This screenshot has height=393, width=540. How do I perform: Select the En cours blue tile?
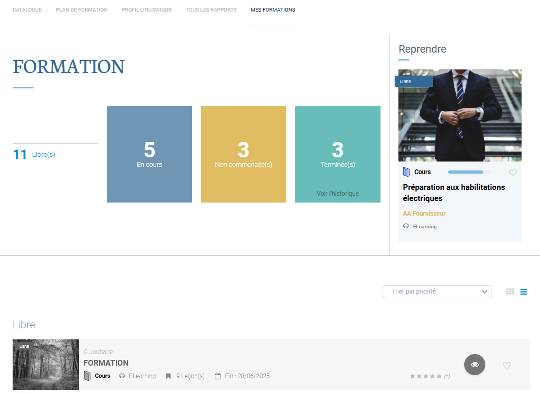[149, 154]
